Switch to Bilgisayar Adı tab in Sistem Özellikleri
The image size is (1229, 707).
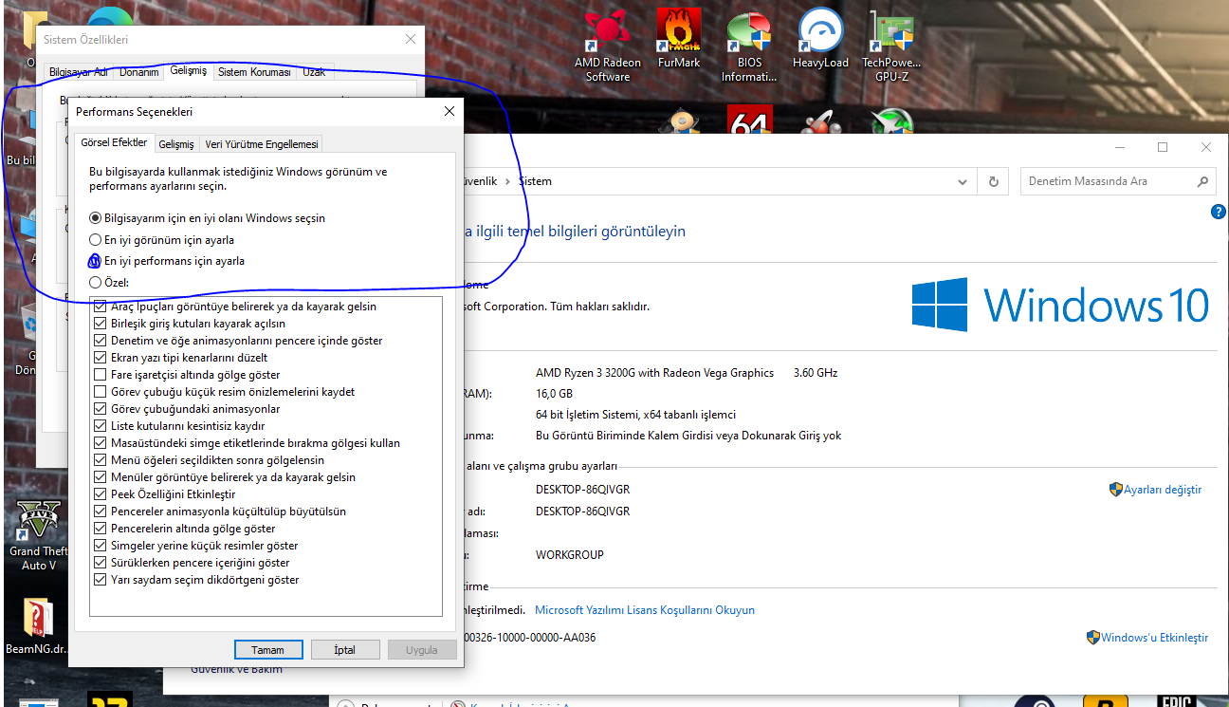(x=79, y=72)
